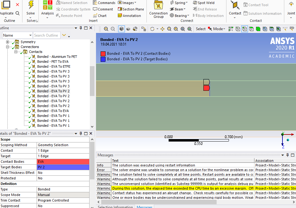The width and height of the screenshot is (296, 208).
Task: Click the blue PV 2 Target Bodies swatch
Action: 63,167
